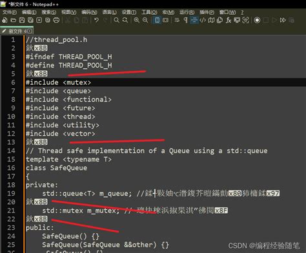This screenshot has width=306, height=253.
Task: Open the 工具(O) tools menu
Action: point(149,12)
